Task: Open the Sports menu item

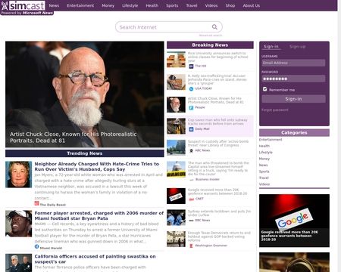Action: [172, 5]
